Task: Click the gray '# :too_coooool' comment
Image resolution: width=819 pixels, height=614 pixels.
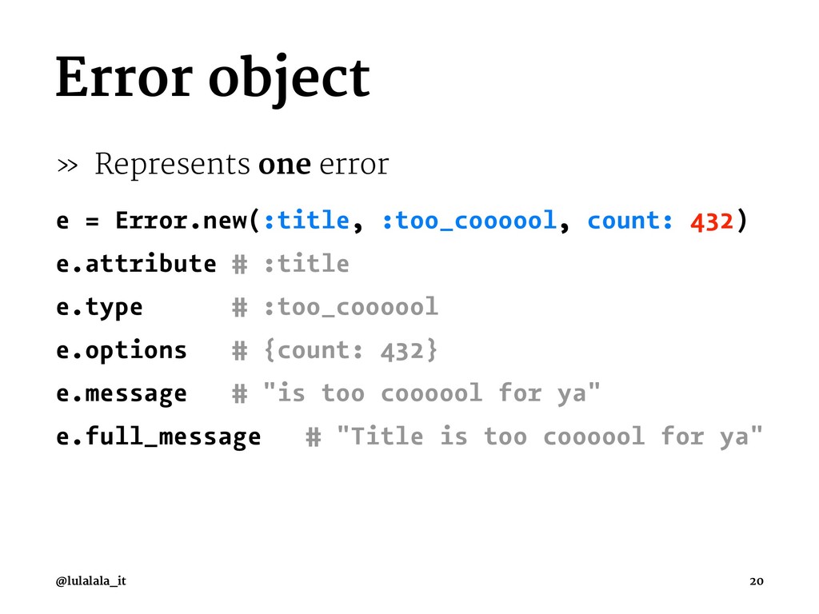Action: point(335,308)
